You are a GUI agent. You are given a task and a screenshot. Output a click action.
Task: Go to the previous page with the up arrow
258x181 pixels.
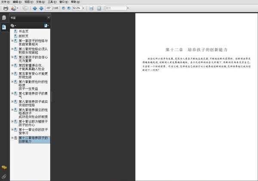pos(35,8)
